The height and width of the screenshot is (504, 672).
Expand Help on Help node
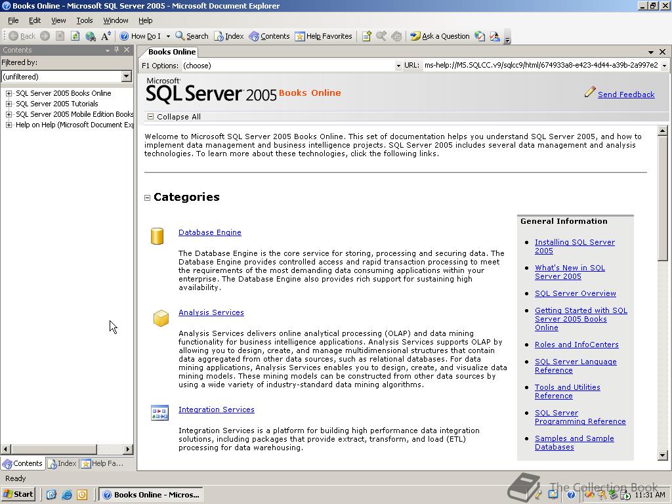click(9, 125)
